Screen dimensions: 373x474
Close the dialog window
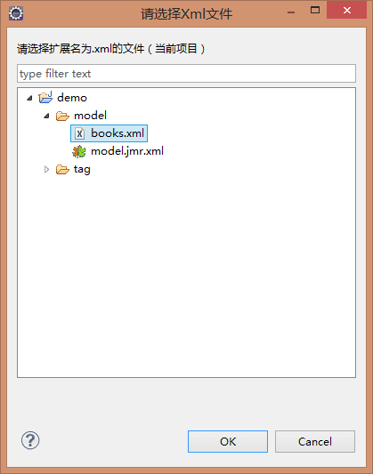346,11
